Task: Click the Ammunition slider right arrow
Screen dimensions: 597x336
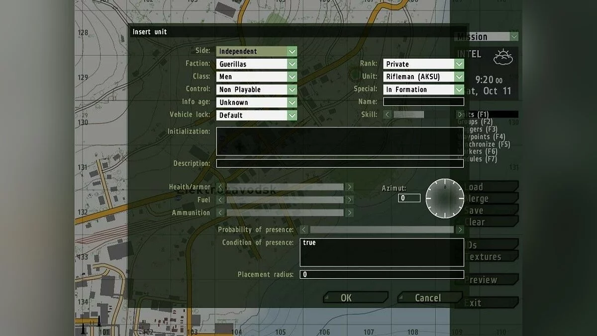Action: coord(350,213)
